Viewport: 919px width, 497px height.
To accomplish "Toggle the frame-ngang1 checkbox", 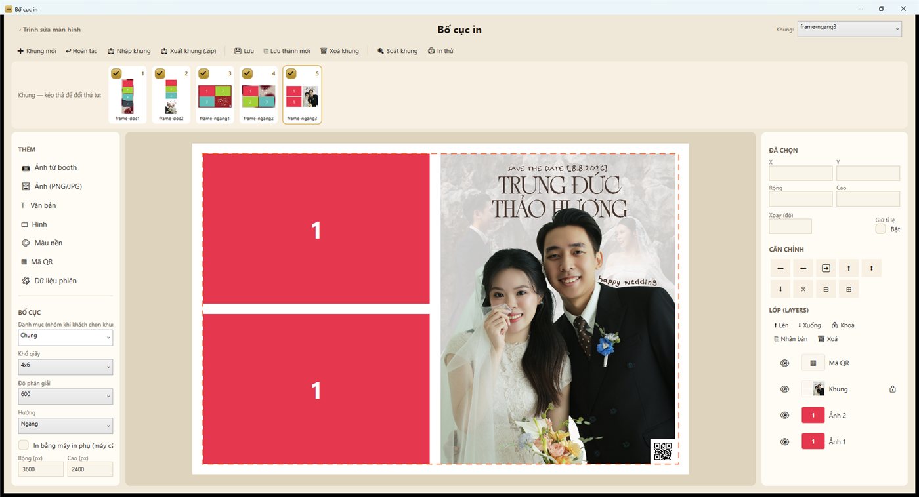I will 203,73.
